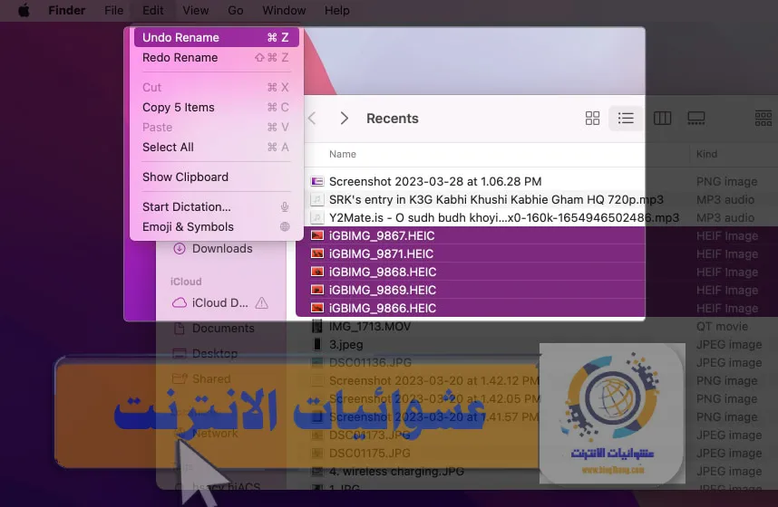
Task: Select file 4. wireless charging.JPG
Action: tap(396, 472)
